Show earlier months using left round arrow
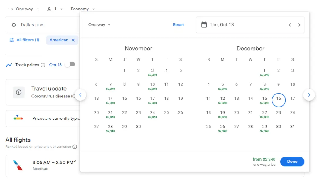317x181 pixels. pos(80,95)
